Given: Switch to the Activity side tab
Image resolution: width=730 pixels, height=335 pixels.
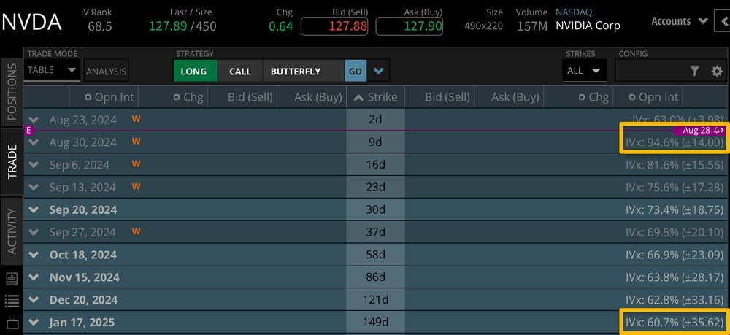Looking at the screenshot, I should coord(12,231).
